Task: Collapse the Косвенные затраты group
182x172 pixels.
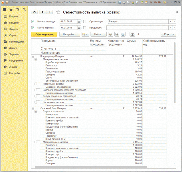Action: [x=36, y=102]
